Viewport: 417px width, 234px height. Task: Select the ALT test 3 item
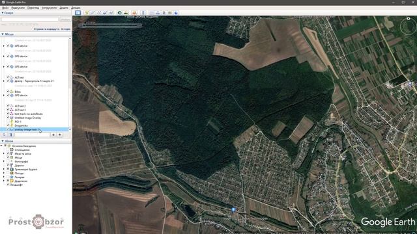click(x=20, y=110)
